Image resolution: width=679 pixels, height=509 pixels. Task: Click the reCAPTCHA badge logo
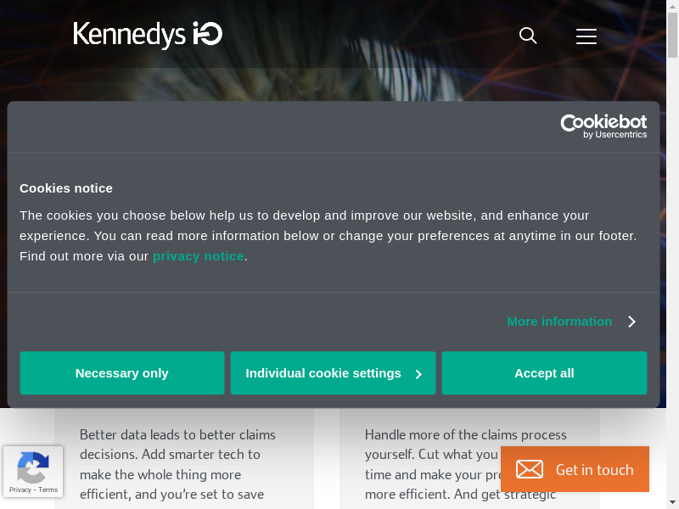(32, 467)
